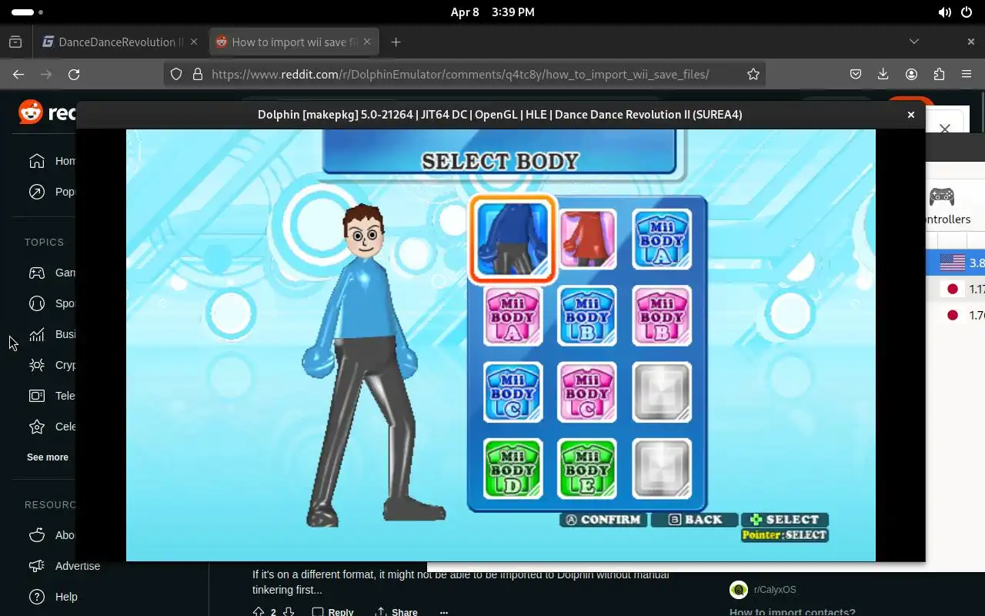Share the comment with the Share button
Image resolution: width=985 pixels, height=616 pixels.
pos(396,612)
